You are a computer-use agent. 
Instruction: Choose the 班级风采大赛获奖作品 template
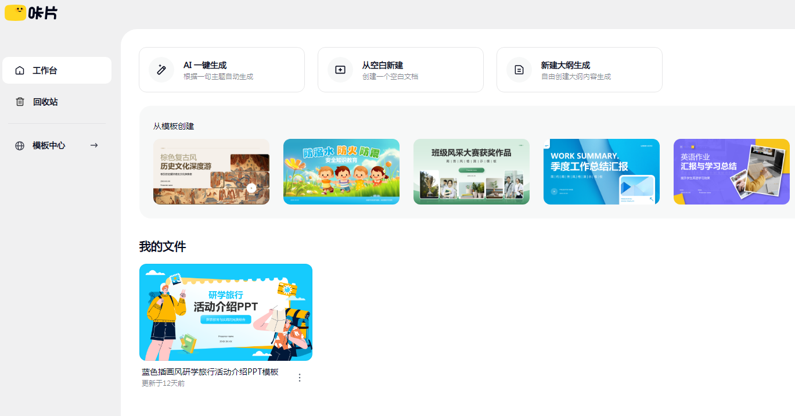(472, 171)
